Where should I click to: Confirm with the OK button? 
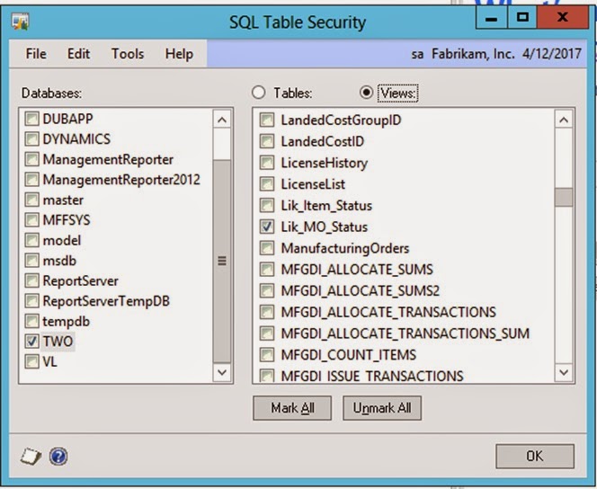click(x=535, y=456)
